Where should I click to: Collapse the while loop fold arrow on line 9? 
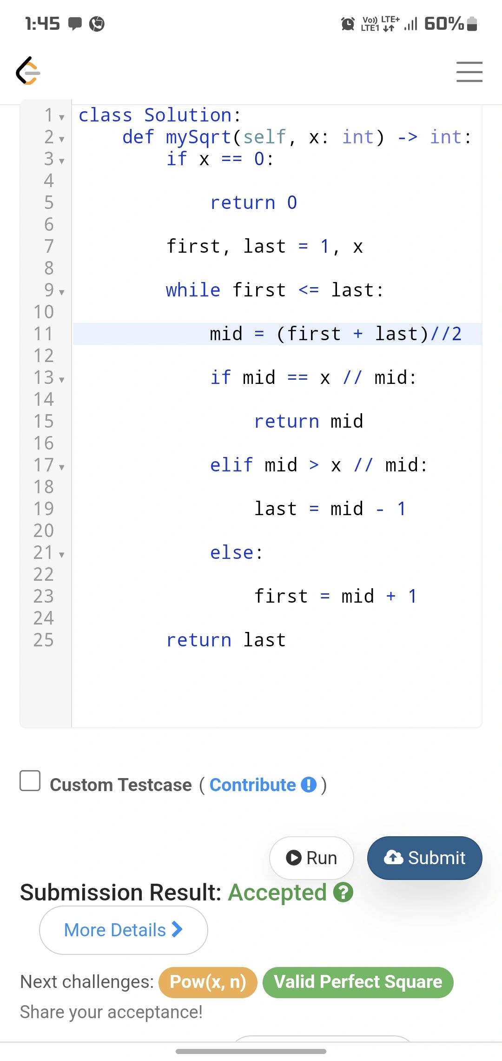coord(61,292)
